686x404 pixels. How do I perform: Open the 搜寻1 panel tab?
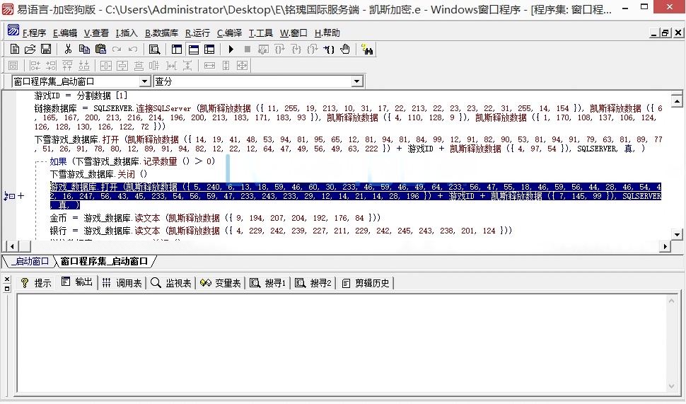click(268, 283)
